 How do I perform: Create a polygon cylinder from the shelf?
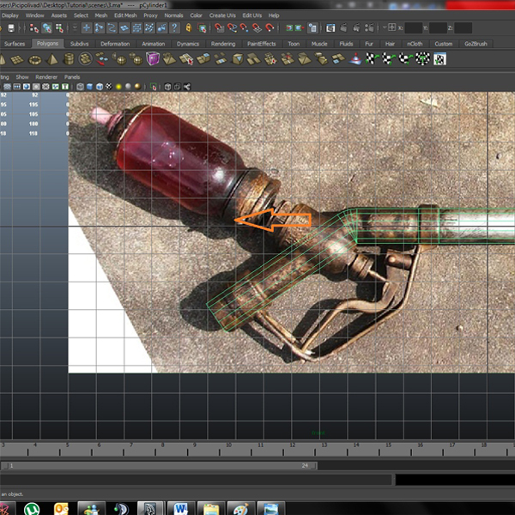coord(69,59)
